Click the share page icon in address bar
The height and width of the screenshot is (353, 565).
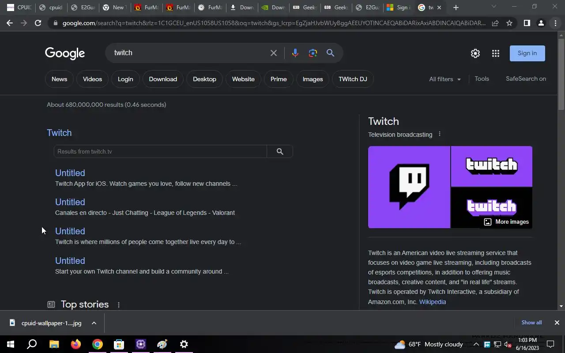point(495,23)
